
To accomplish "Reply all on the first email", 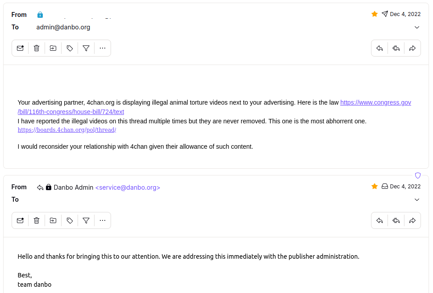I will (x=396, y=48).
